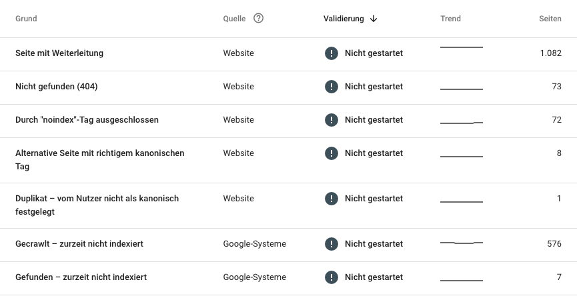Click the Trend column header
Screen dimensions: 577x296
[450, 19]
